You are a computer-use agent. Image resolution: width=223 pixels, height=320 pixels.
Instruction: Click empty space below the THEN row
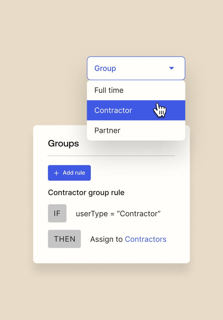(x=111, y=255)
